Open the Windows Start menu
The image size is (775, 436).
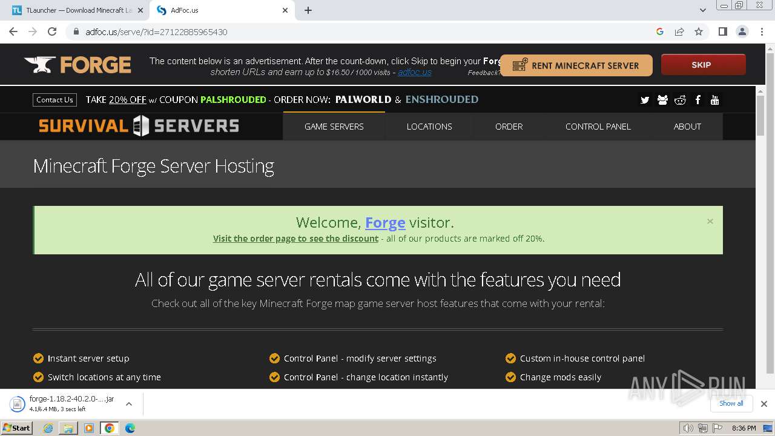[16, 428]
